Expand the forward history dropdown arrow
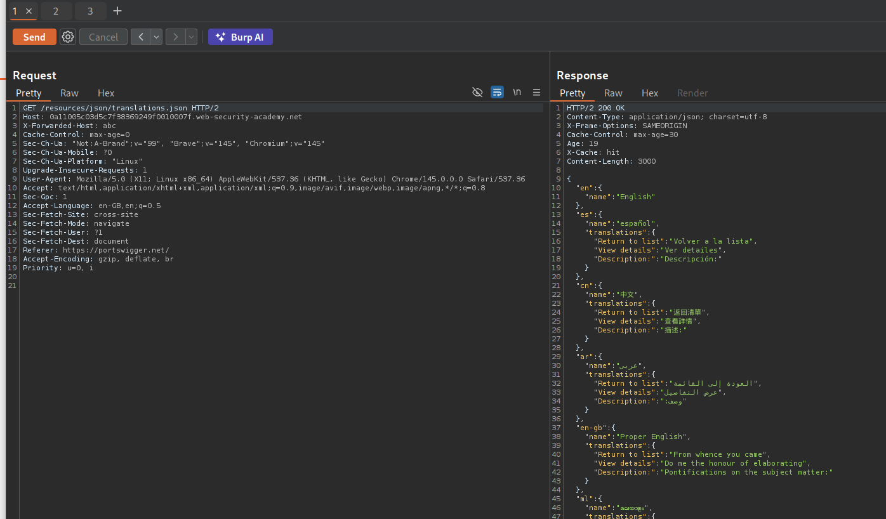Screen dimensions: 886x519 point(191,37)
